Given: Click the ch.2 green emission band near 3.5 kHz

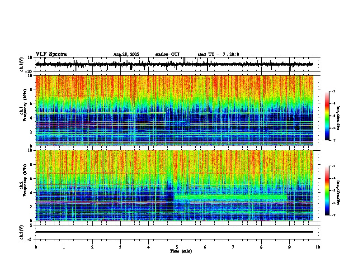Looking at the screenshot, I should [x=231, y=197].
